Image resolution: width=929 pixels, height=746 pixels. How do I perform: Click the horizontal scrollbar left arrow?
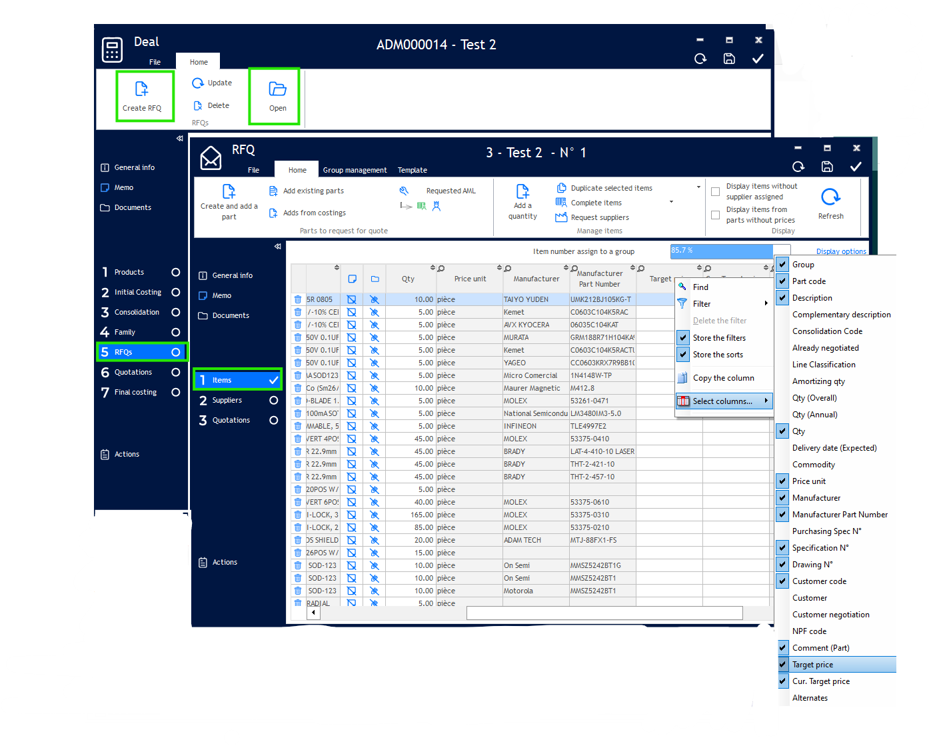[313, 613]
